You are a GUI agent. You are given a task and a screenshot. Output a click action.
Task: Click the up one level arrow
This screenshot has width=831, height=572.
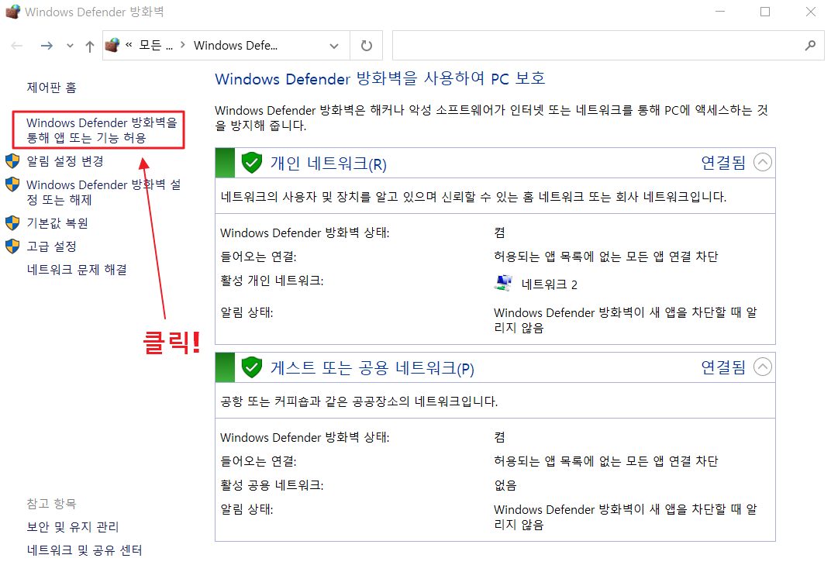click(89, 45)
